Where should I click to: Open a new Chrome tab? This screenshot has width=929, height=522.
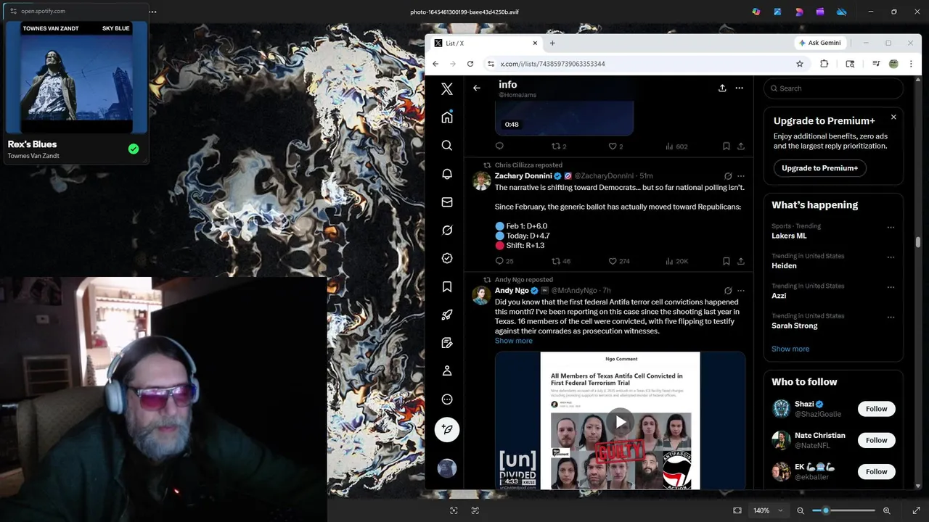[552, 43]
